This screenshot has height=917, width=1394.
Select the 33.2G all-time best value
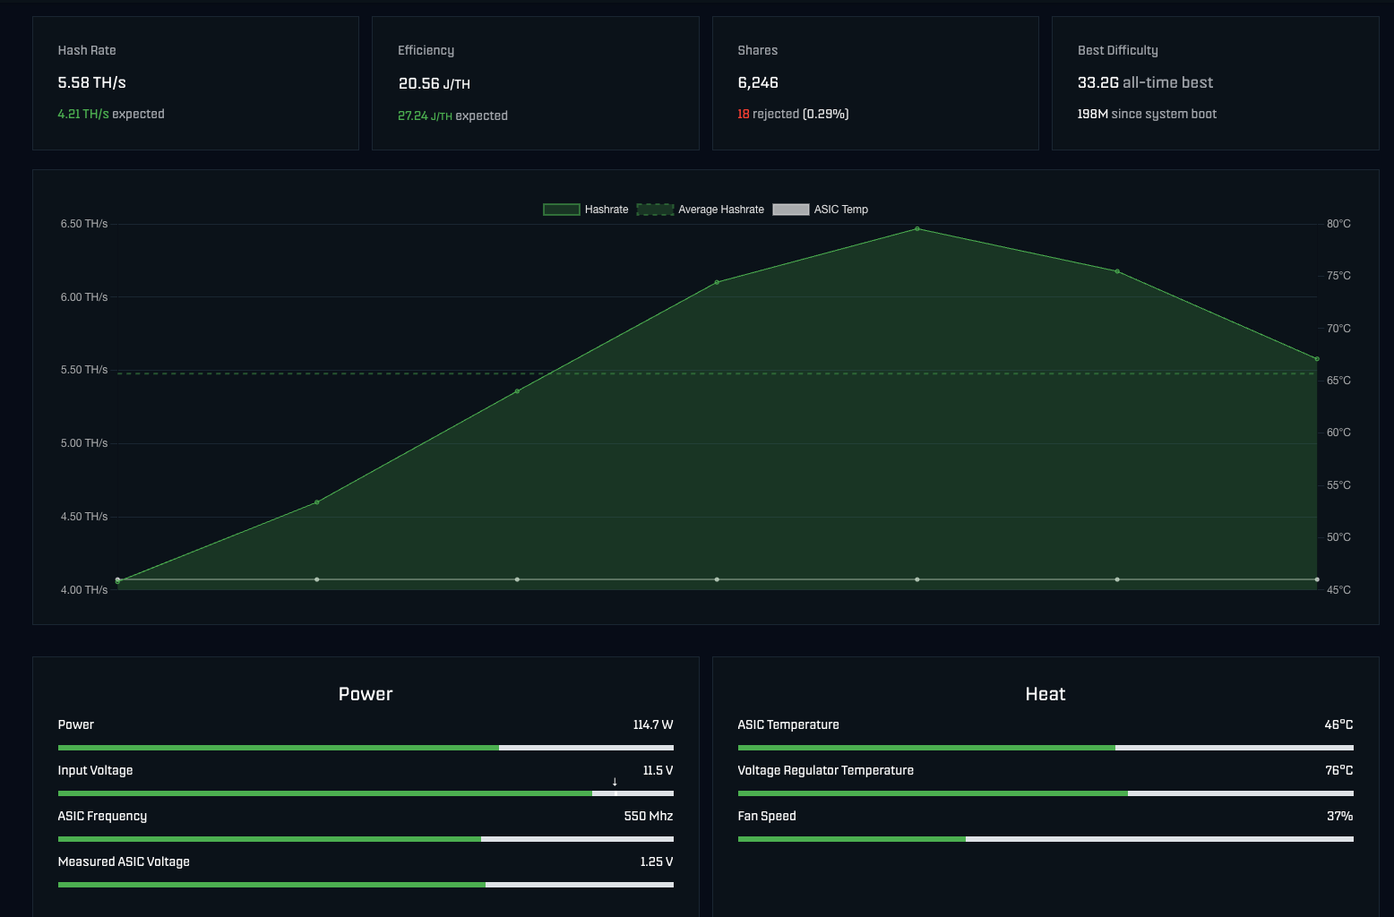(x=1098, y=82)
